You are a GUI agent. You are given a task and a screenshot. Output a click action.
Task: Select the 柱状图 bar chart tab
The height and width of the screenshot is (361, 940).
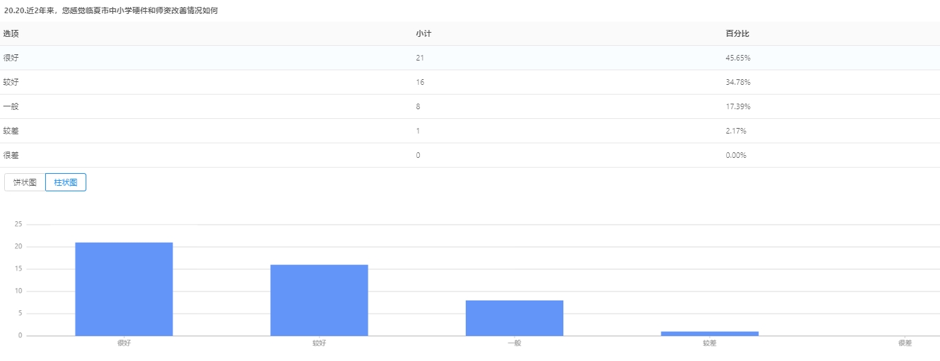[65, 182]
